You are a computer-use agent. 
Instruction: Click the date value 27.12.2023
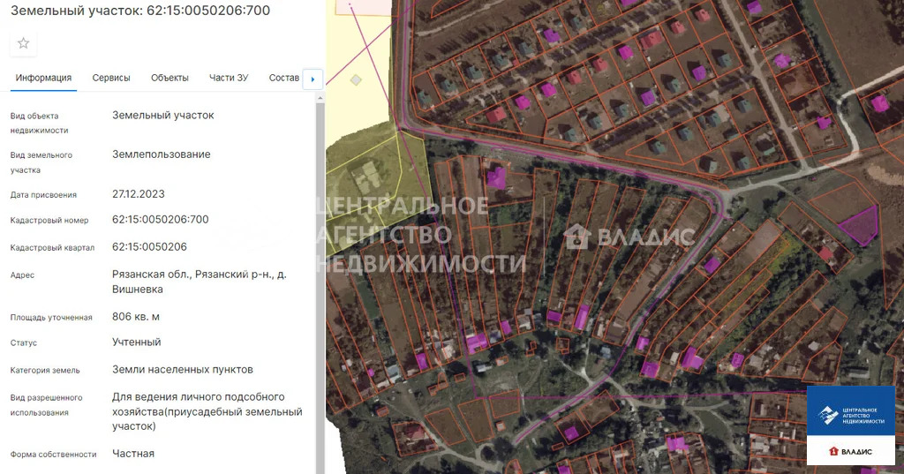(x=139, y=194)
